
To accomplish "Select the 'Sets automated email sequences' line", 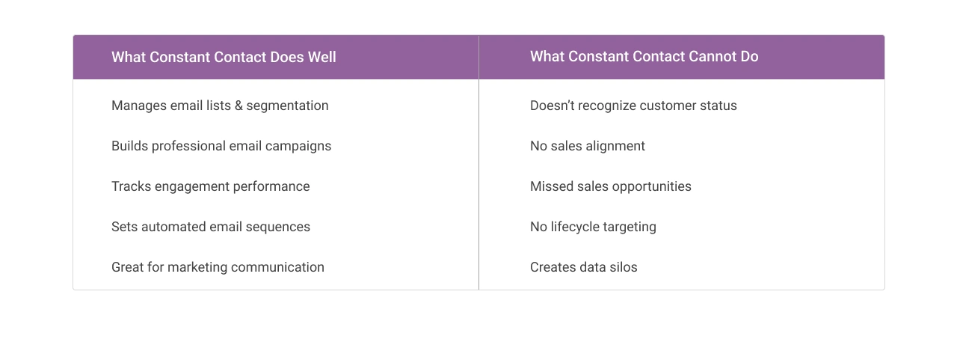I will coord(211,227).
